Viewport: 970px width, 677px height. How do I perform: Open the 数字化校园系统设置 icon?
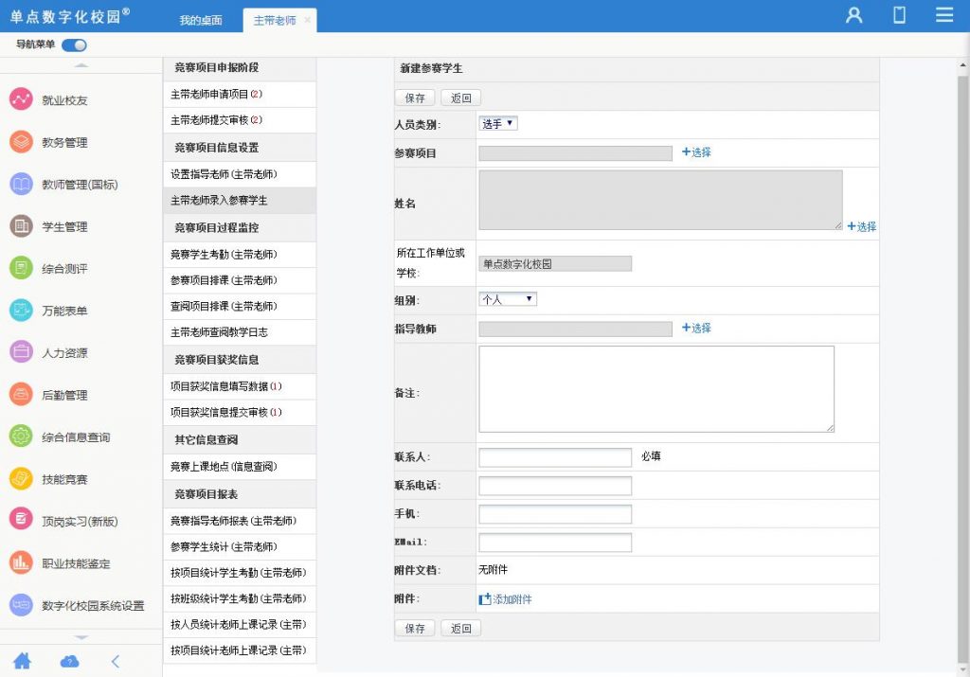tap(21, 604)
